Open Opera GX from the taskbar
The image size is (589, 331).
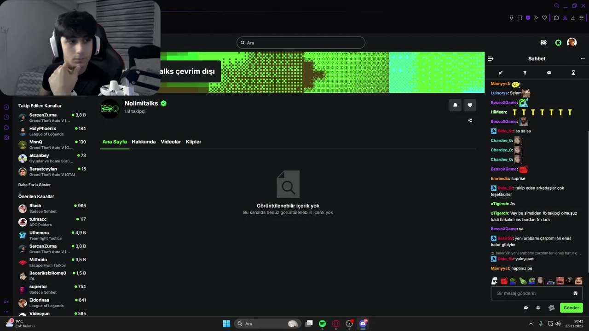coord(336,324)
